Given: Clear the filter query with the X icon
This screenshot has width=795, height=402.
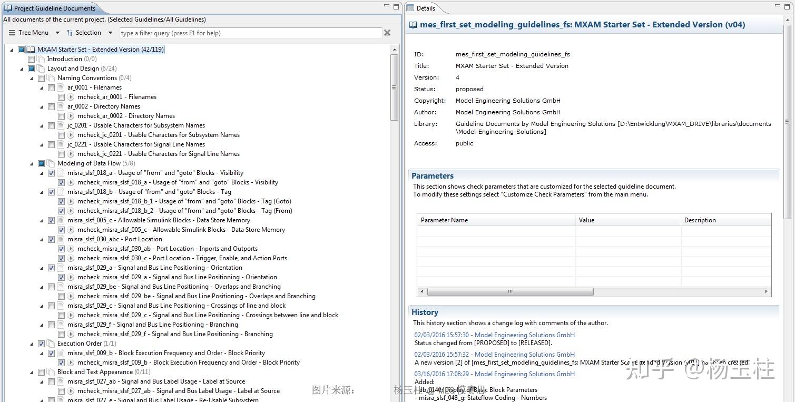Looking at the screenshot, I should tap(387, 32).
